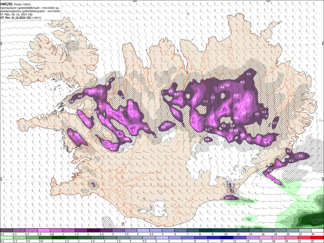Click the '3.5' label under lower legend
Viewport: 324px width, 243px height.
[x=118, y=241]
